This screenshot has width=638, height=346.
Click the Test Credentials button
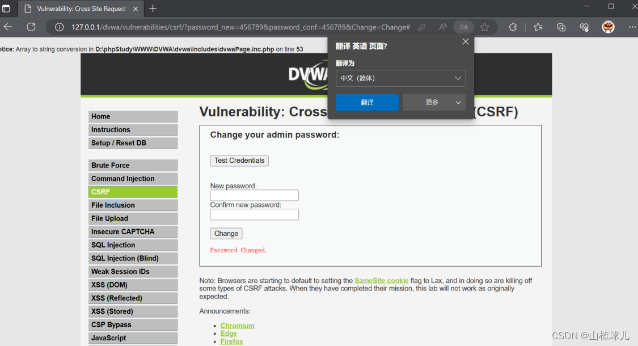239,161
